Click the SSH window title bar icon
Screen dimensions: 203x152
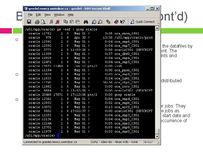point(26,8)
